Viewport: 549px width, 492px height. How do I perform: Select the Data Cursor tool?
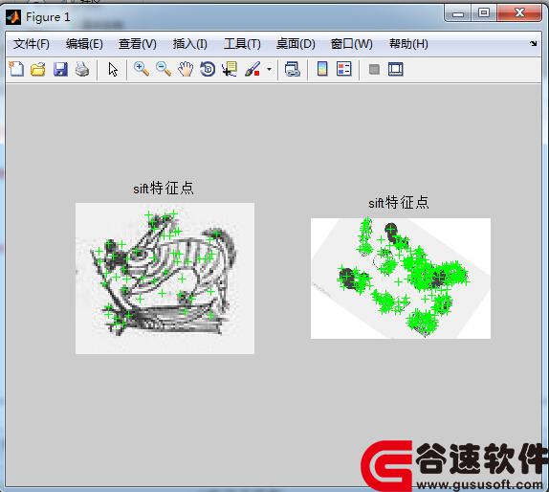pos(230,69)
